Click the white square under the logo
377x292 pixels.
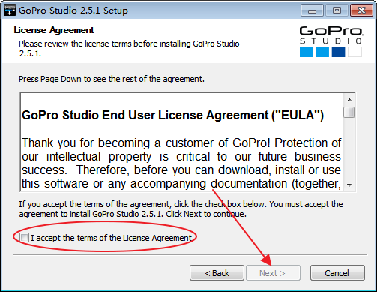(355, 52)
